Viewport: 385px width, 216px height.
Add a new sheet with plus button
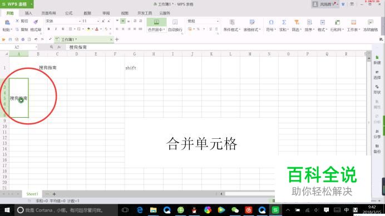55,194
